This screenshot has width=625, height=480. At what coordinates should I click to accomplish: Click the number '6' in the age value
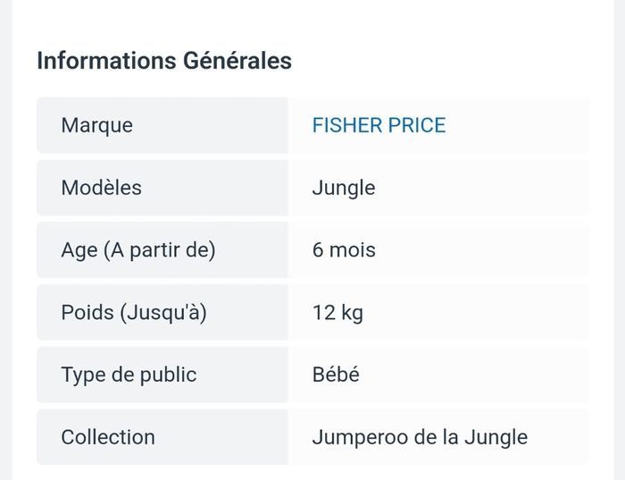[318, 250]
